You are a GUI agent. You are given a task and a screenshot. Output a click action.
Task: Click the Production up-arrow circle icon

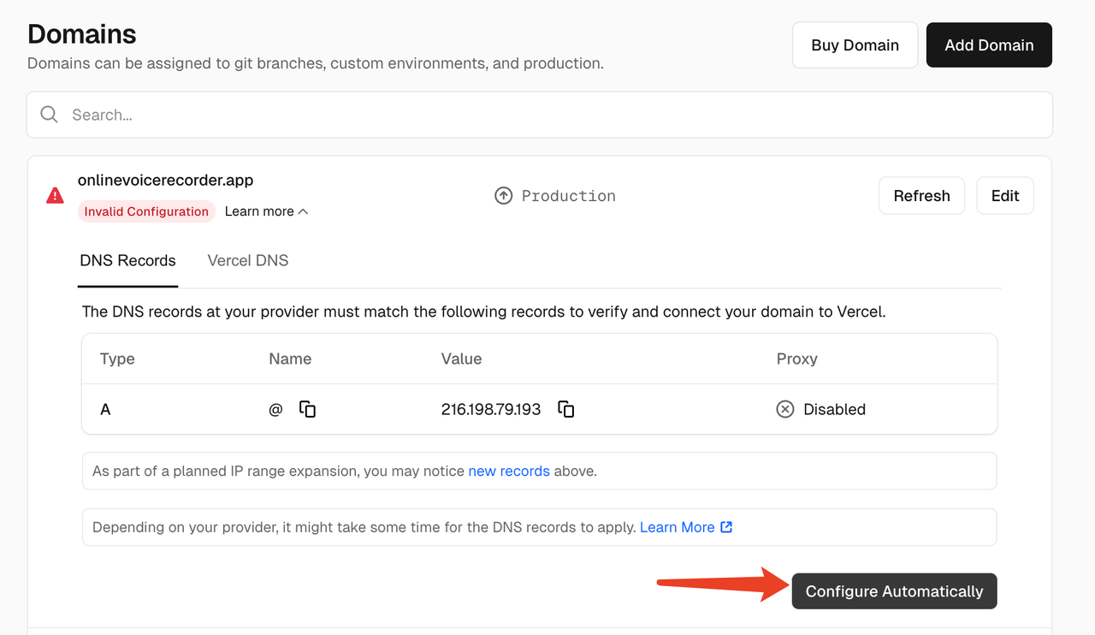(x=503, y=196)
